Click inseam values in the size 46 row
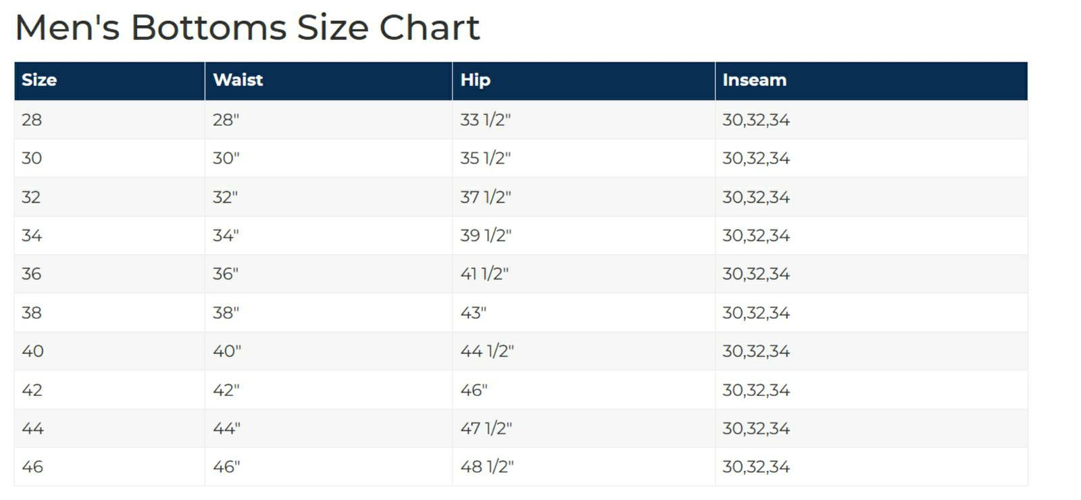The width and height of the screenshot is (1081, 500). point(756,467)
